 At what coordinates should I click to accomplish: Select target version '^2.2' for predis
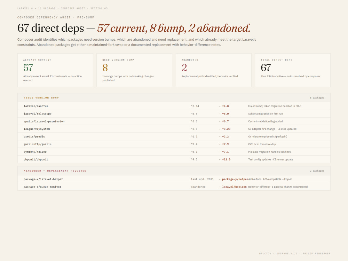(226, 136)
